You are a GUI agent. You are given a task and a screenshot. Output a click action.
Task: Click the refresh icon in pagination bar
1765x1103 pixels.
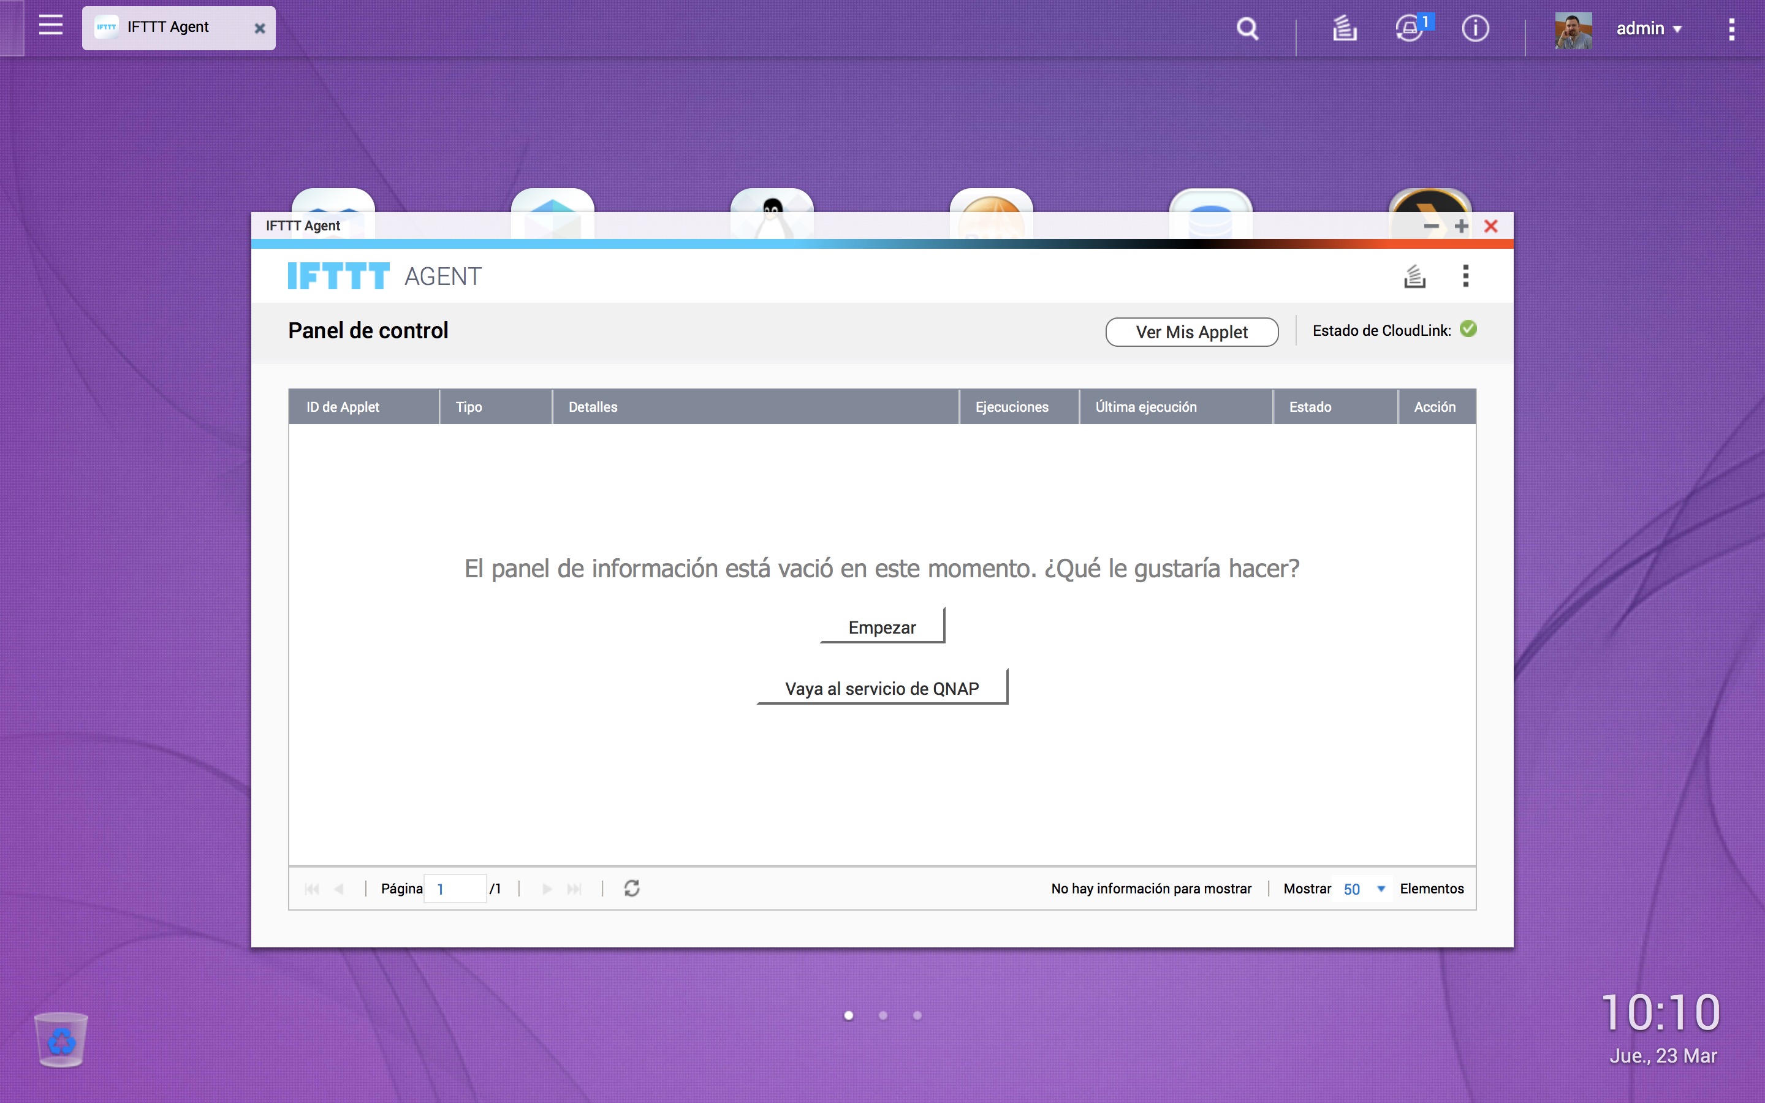pyautogui.click(x=632, y=888)
